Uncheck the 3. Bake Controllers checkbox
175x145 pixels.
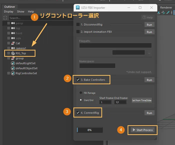point(78,79)
